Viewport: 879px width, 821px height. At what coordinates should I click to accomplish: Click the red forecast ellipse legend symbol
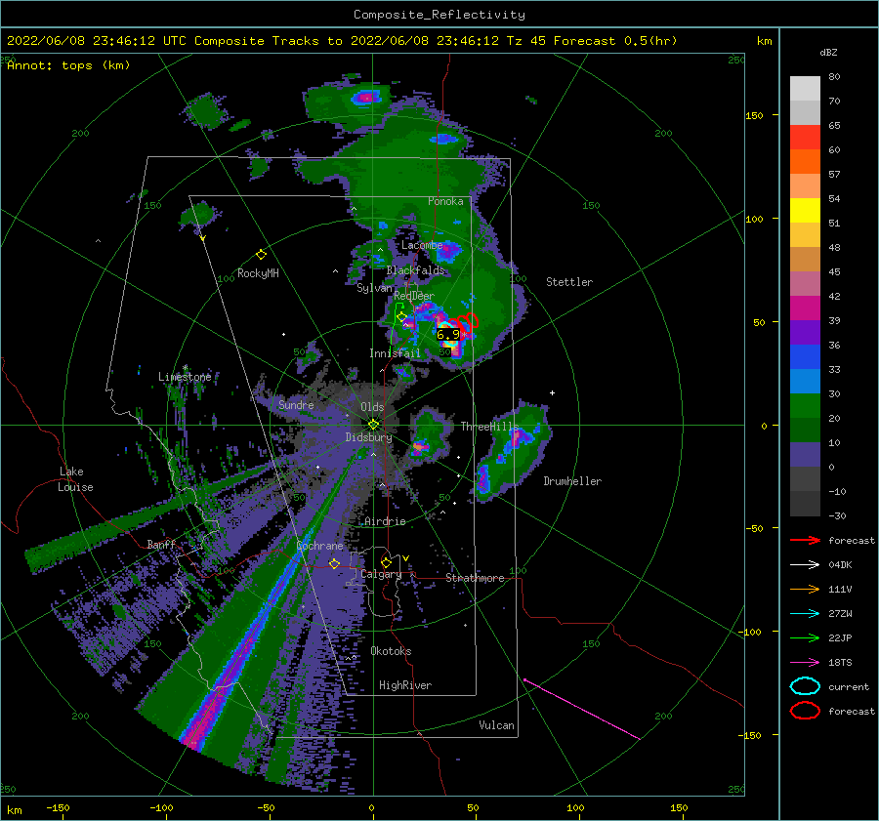click(x=805, y=711)
